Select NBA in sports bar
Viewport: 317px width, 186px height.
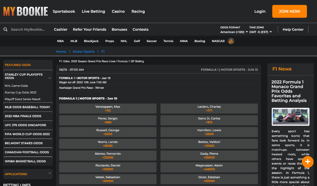(60, 41)
